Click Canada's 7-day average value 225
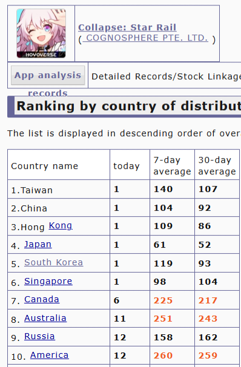241x367 pixels. (163, 300)
